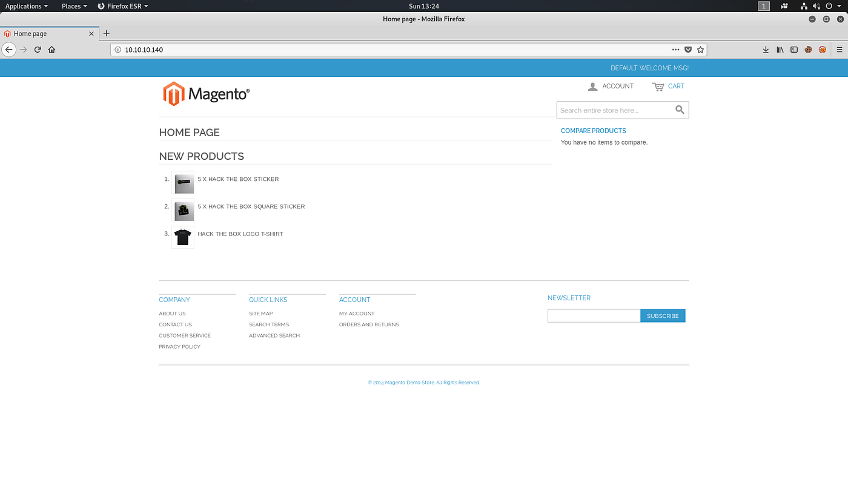The width and height of the screenshot is (848, 477).
Task: Click the Magento logo
Action: (206, 94)
